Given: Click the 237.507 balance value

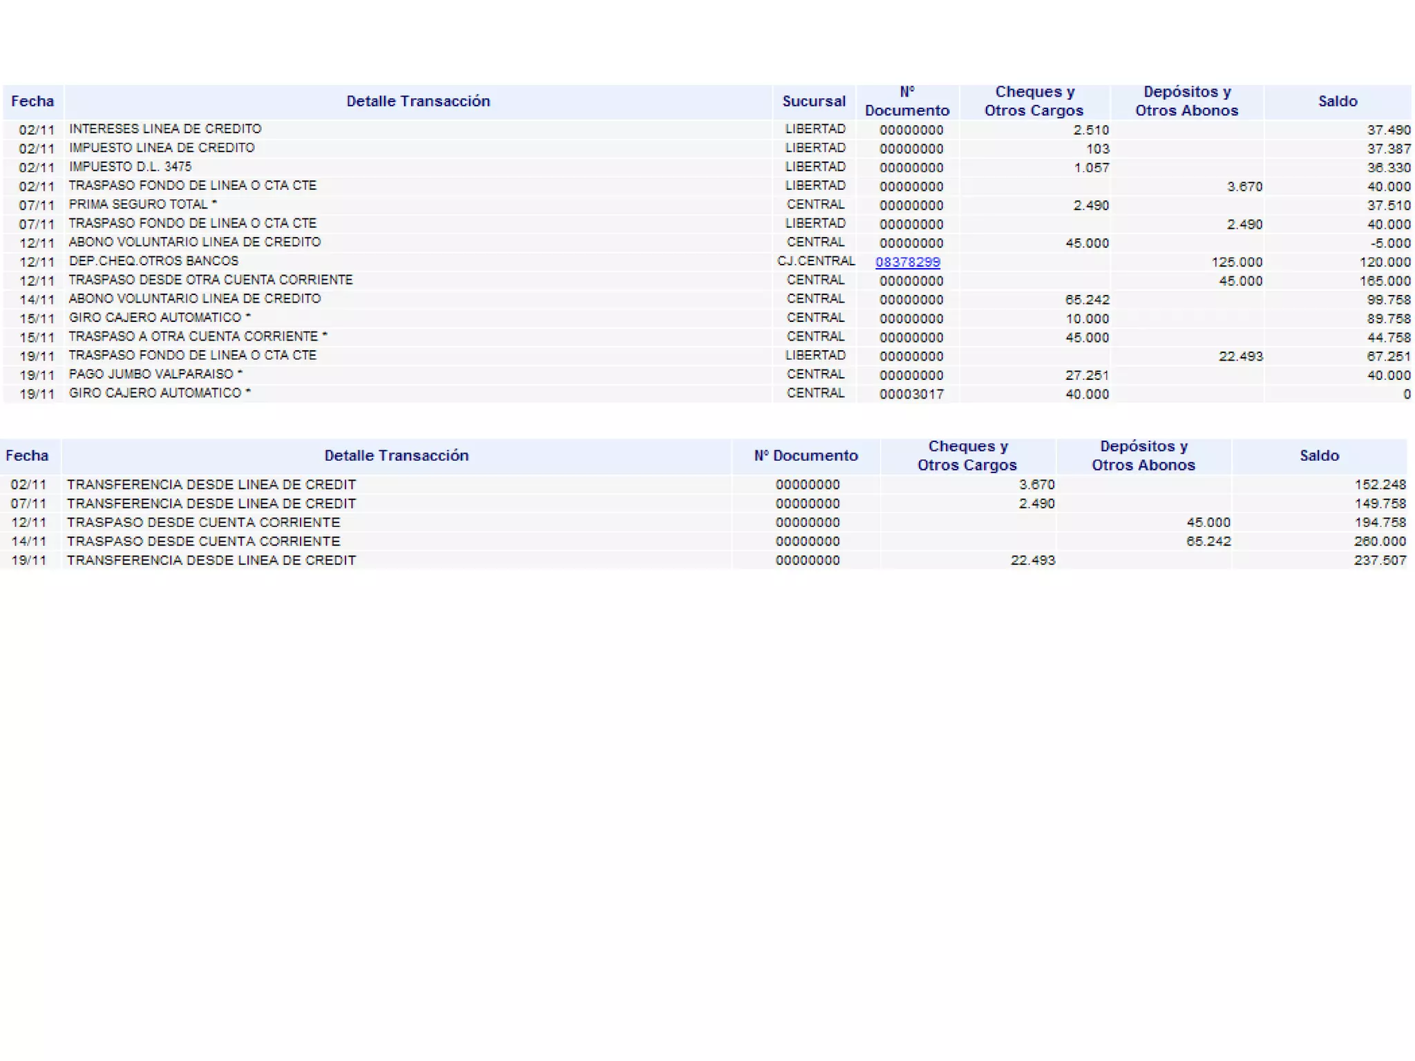Looking at the screenshot, I should [1379, 560].
